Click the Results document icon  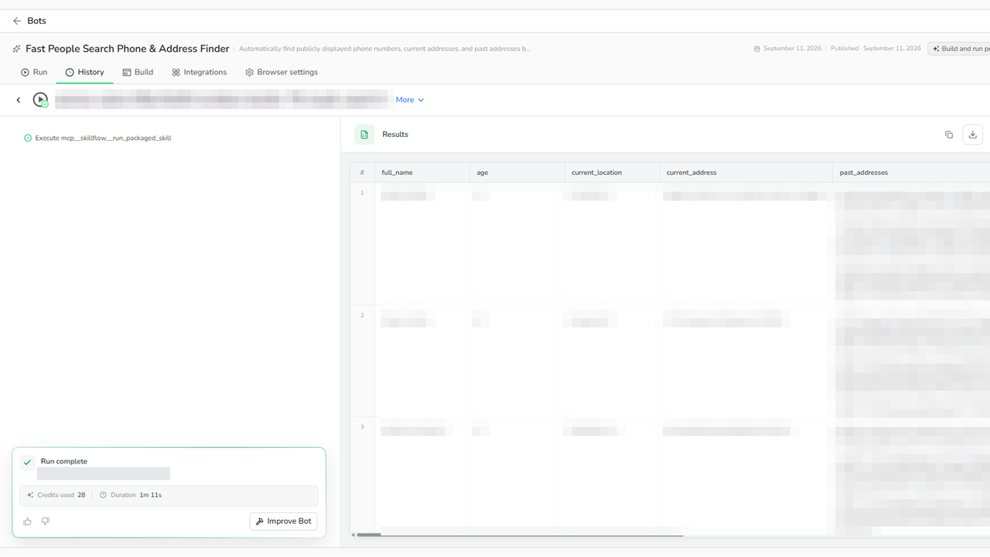click(364, 135)
